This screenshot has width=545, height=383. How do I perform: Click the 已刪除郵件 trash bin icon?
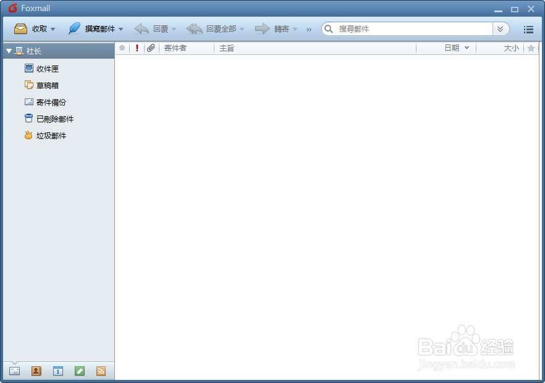28,118
